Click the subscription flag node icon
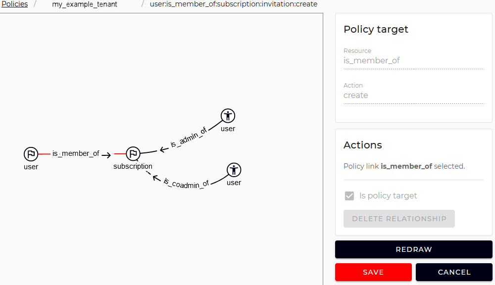Screen dimensions: 495x285 click(133, 154)
